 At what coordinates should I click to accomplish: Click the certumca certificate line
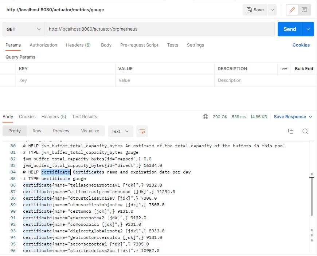[78, 211]
